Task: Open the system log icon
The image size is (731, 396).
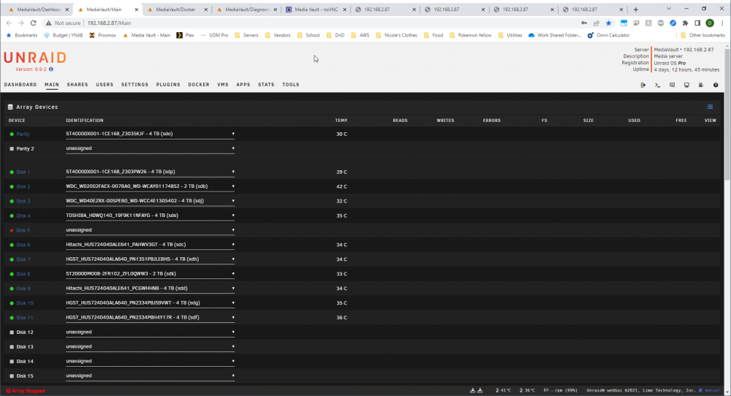Action: [701, 85]
